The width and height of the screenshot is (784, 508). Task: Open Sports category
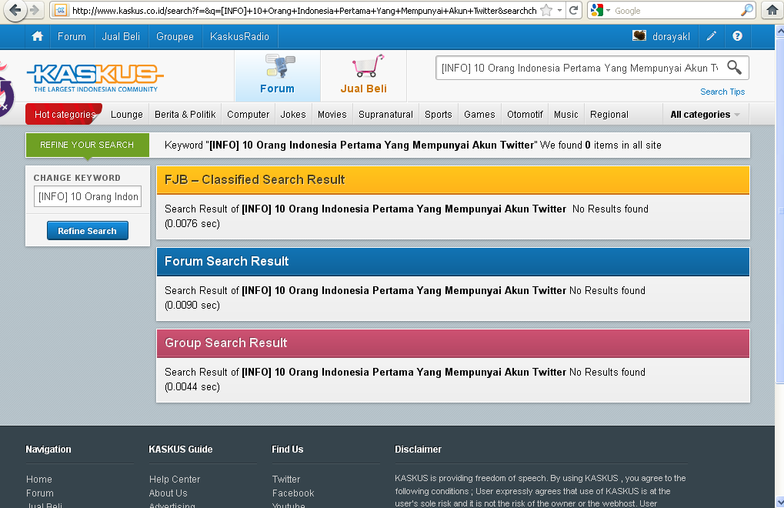pyautogui.click(x=439, y=115)
